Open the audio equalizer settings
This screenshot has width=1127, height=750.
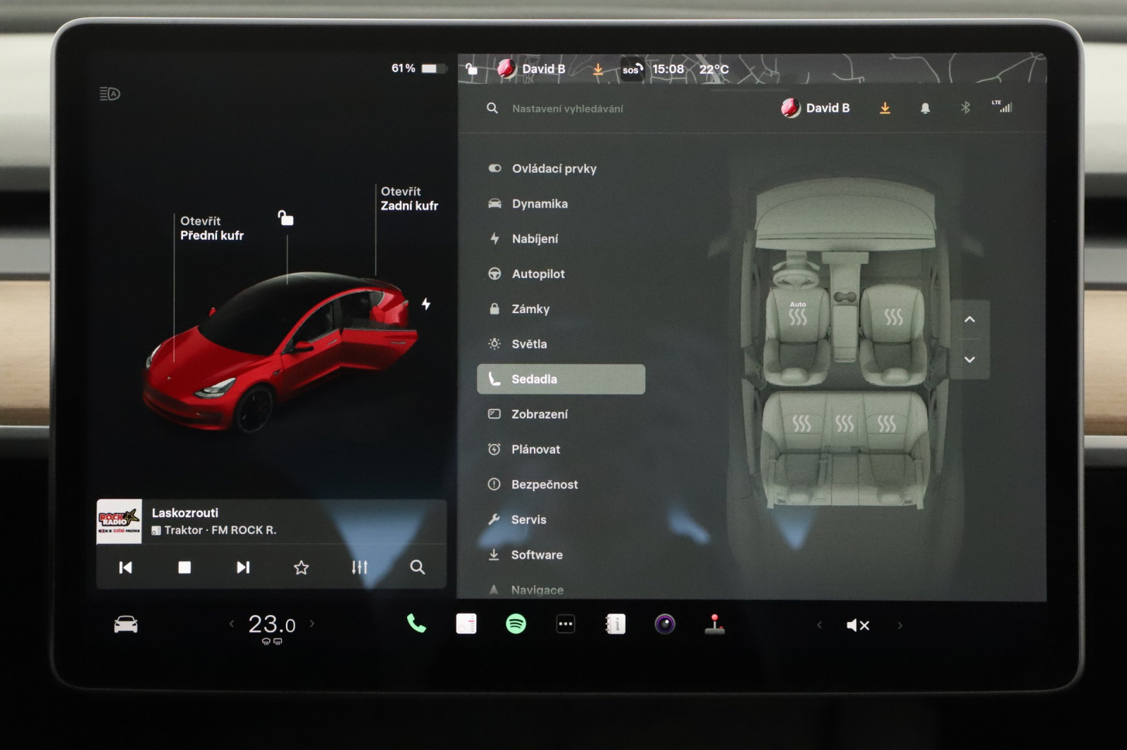click(359, 567)
